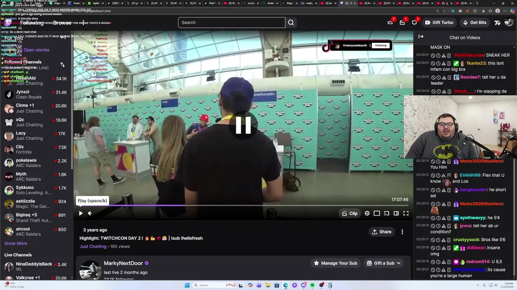Image resolution: width=517 pixels, height=290 pixels.
Task: Open the video's more options menu
Action: coord(402,232)
